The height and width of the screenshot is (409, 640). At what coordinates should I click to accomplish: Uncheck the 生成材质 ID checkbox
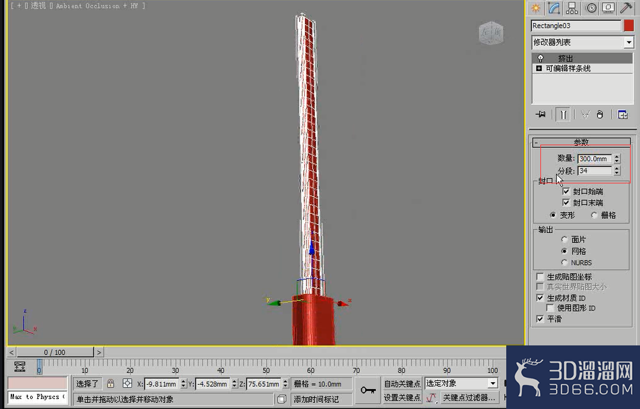[x=540, y=297]
